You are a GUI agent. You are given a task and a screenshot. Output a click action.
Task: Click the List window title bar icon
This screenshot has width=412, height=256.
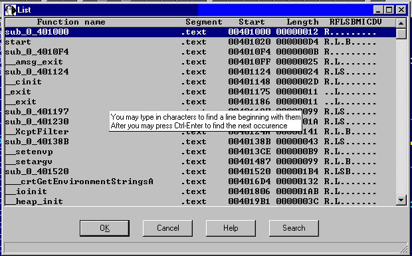tap(11, 10)
